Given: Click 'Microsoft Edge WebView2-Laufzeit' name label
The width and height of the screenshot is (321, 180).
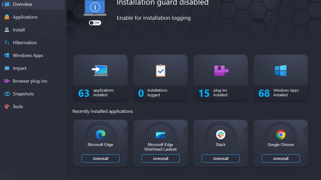Looking at the screenshot, I should [x=160, y=147].
